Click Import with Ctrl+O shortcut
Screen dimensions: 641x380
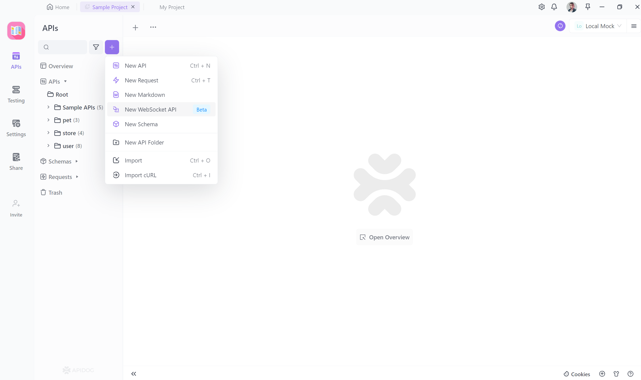tap(160, 160)
